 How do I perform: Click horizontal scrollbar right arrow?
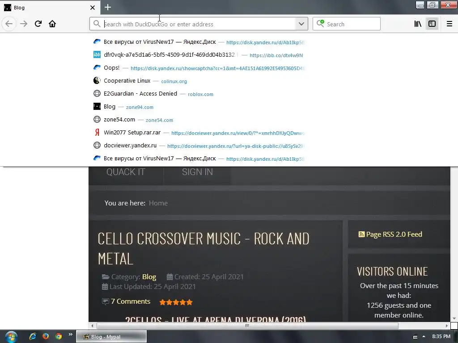[x=447, y=326]
